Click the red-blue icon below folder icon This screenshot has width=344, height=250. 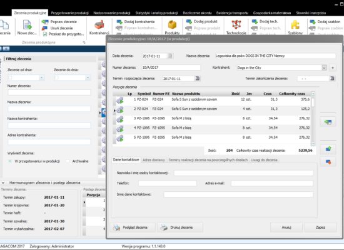(x=328, y=162)
